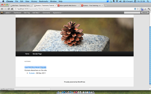Viewport: 151px width, 94px height.
Task: Open Photoshop from the Dock
Action: [x=64, y=92]
